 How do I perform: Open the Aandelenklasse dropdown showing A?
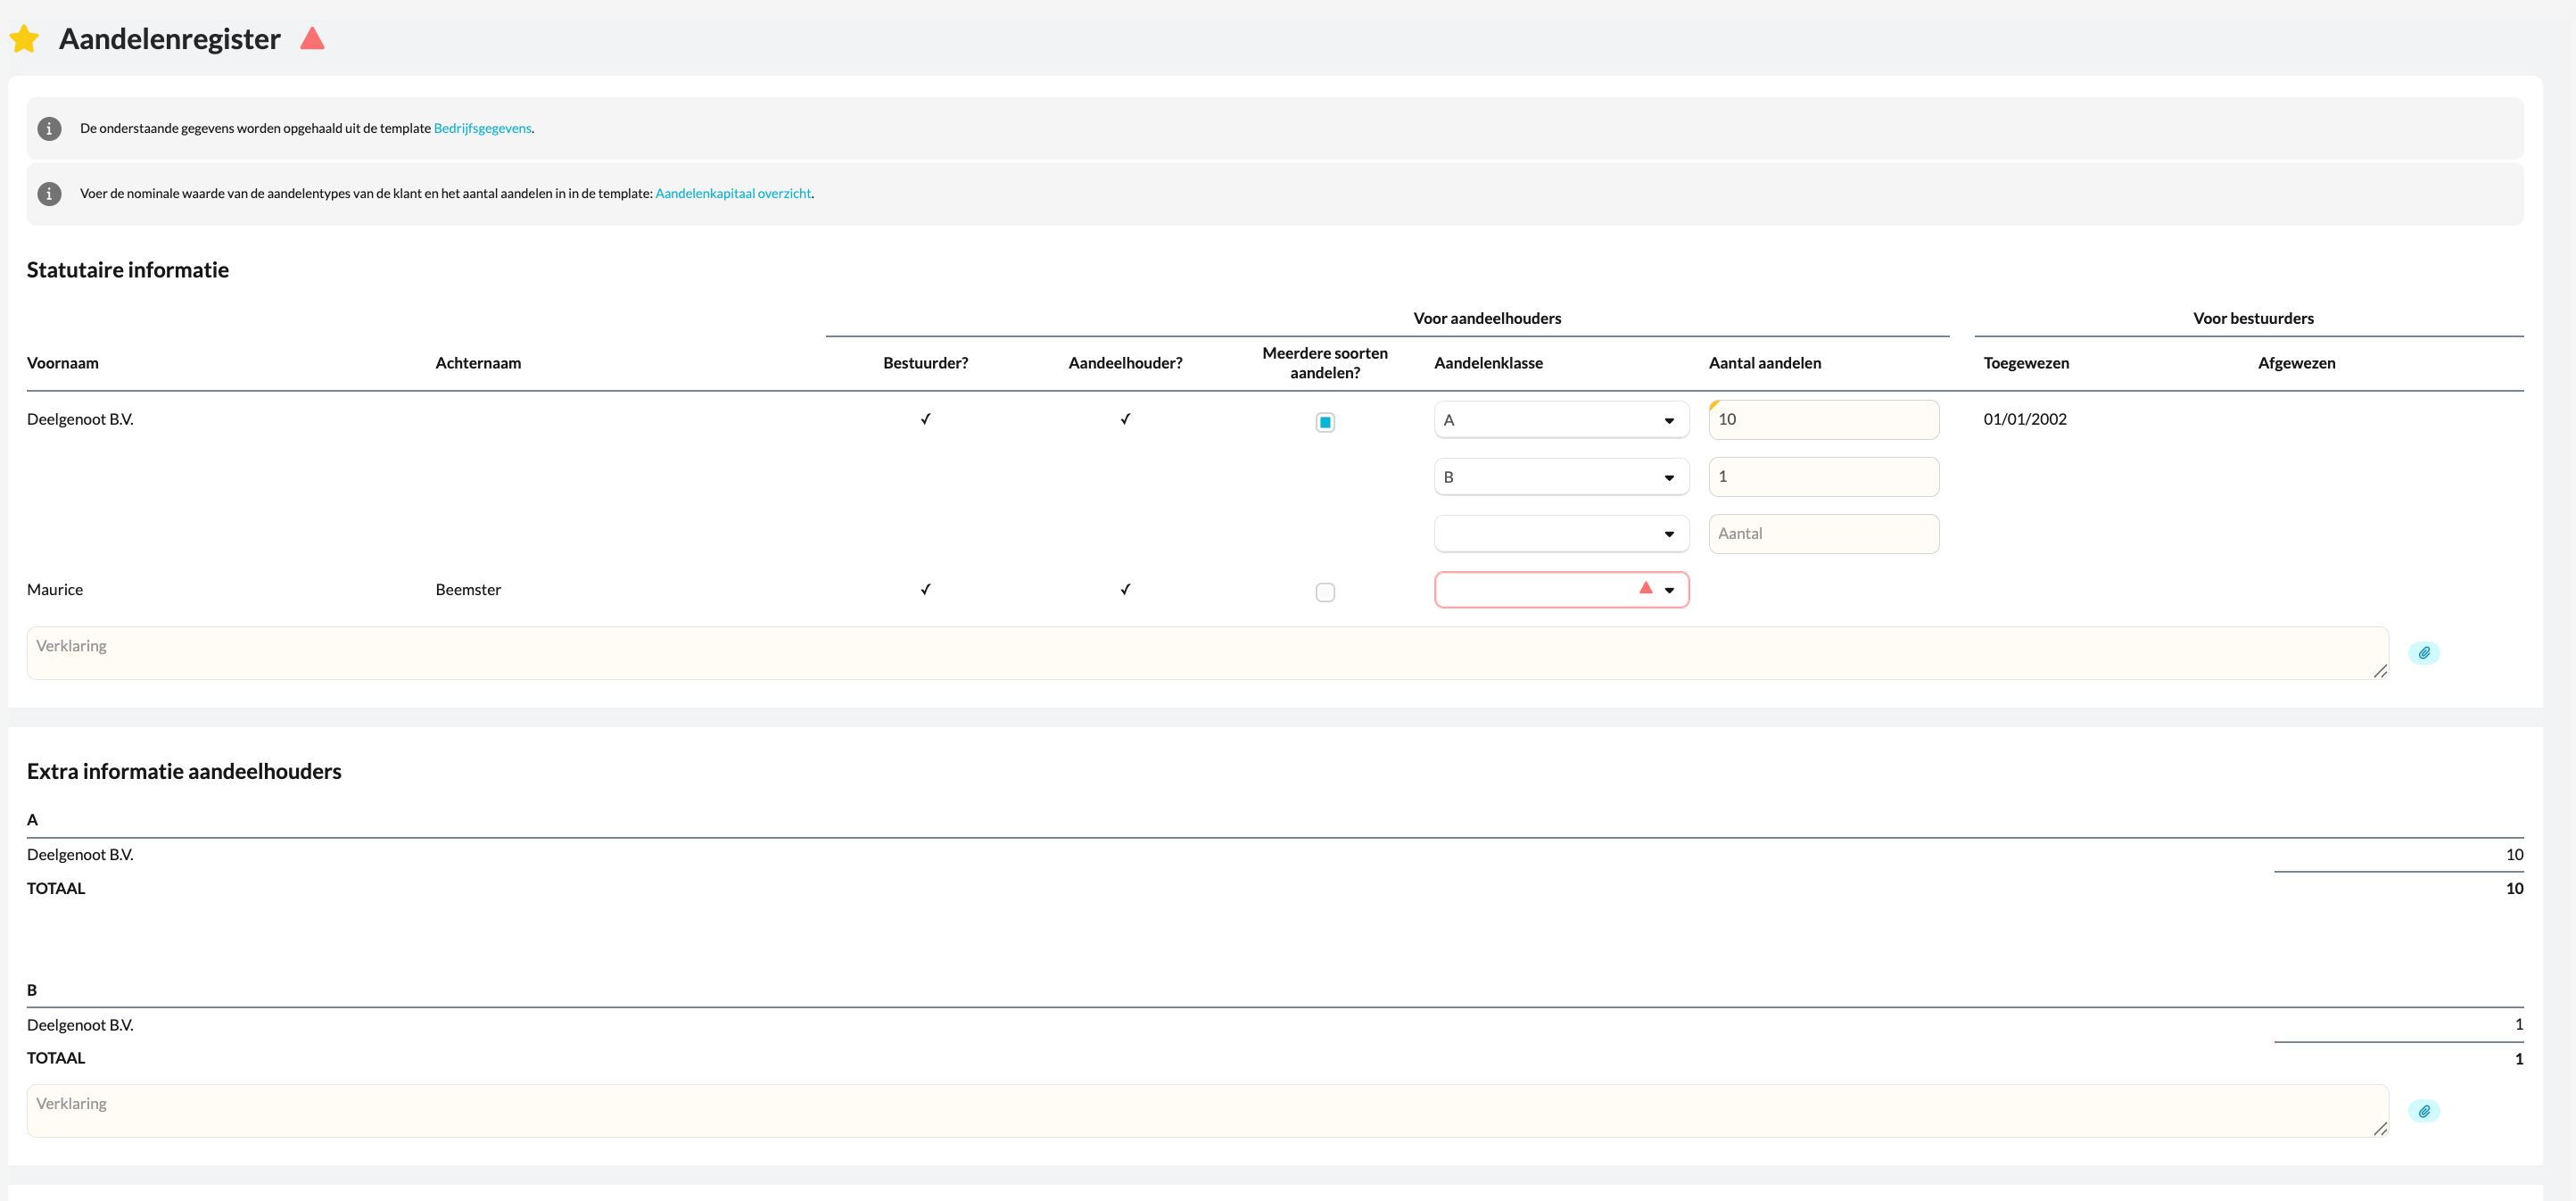pyautogui.click(x=1560, y=420)
